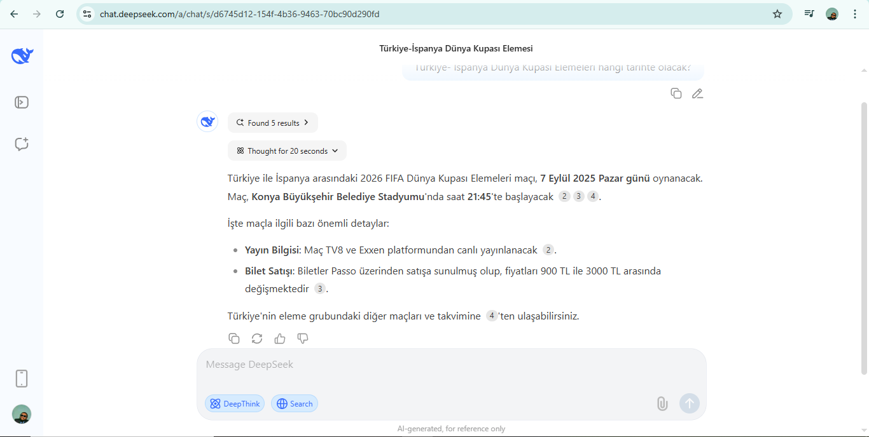This screenshot has width=869, height=437.
Task: Copy the user question message
Action: click(676, 93)
